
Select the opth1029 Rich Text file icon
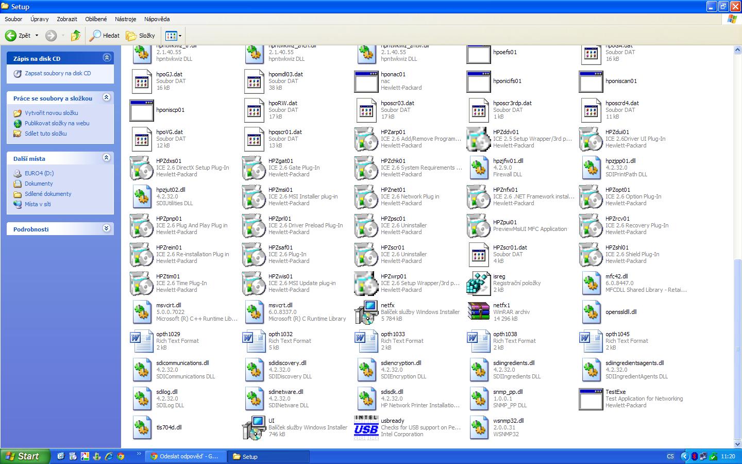142,341
